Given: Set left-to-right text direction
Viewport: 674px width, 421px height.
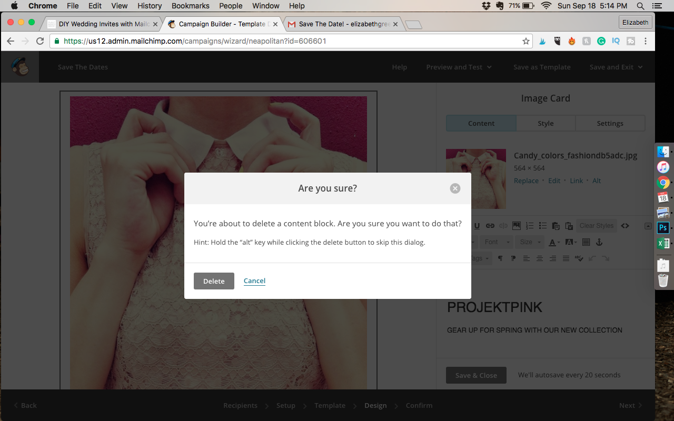Looking at the screenshot, I should (x=500, y=258).
